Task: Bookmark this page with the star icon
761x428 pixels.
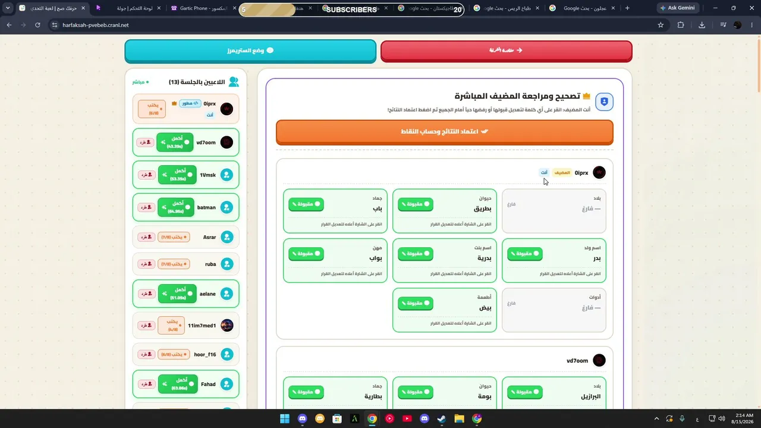Action: pos(661,25)
